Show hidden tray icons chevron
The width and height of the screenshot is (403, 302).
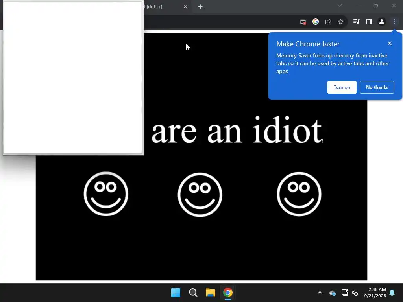tap(320, 293)
